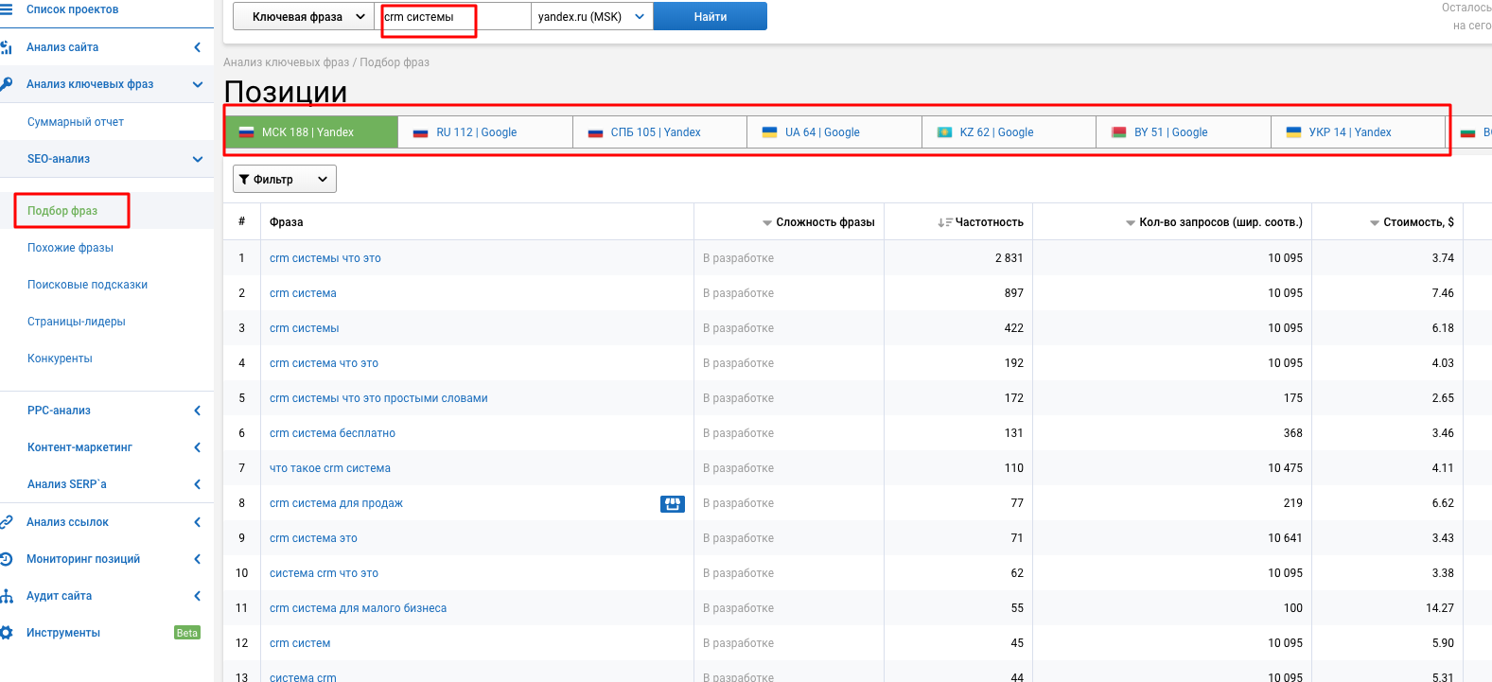Expand the Мониторинг позиций chevron

click(x=197, y=559)
